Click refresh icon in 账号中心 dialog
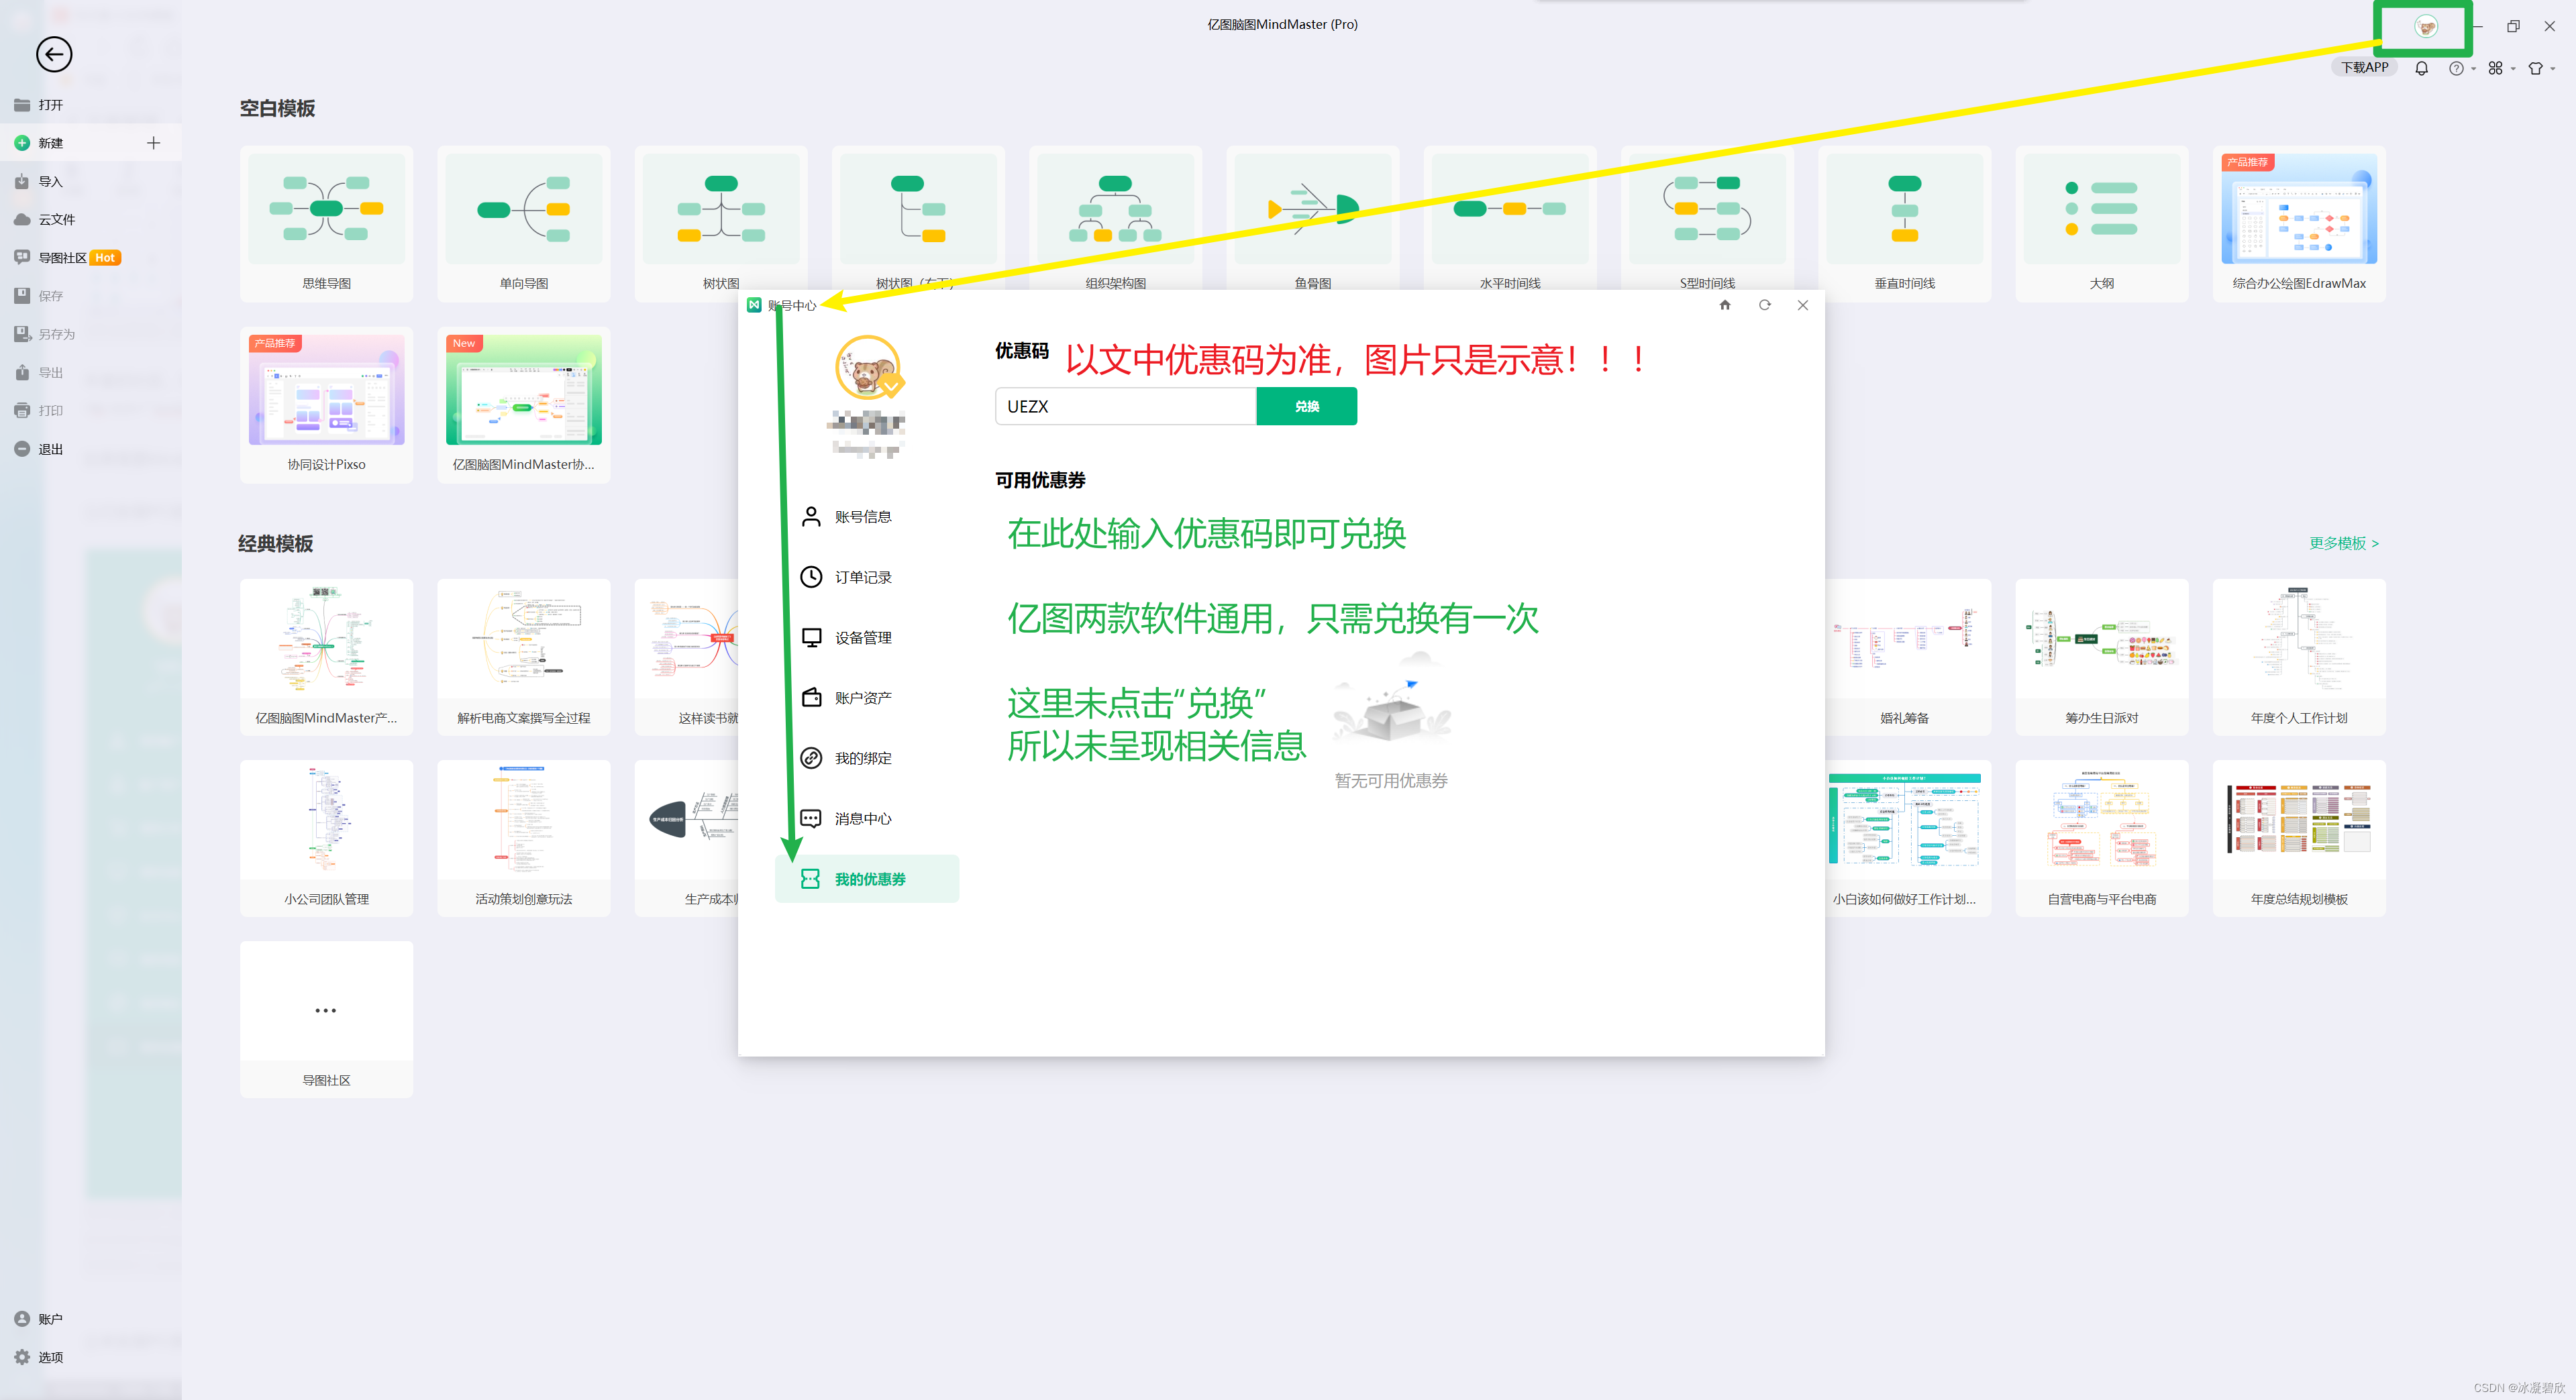 click(x=1764, y=305)
